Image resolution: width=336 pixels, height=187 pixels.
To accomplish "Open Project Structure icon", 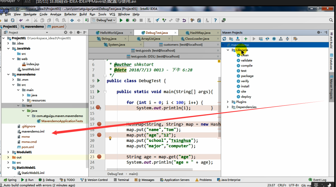I will click(x=199, y=20).
